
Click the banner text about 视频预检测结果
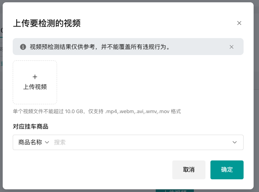click(100, 47)
